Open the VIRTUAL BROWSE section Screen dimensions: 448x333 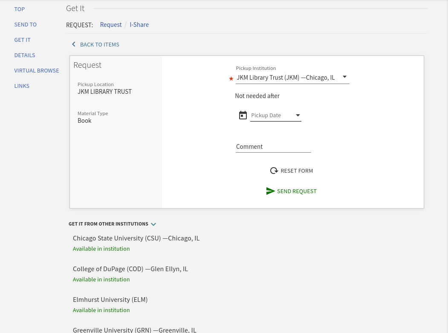point(36,70)
